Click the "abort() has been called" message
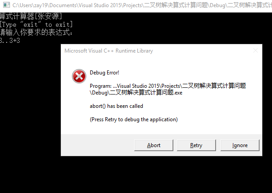272x193 pixels. point(116,106)
